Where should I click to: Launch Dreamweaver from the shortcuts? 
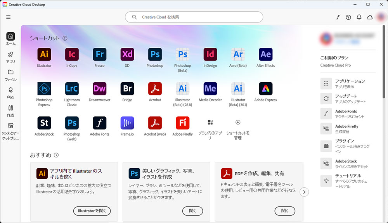pyautogui.click(x=99, y=89)
